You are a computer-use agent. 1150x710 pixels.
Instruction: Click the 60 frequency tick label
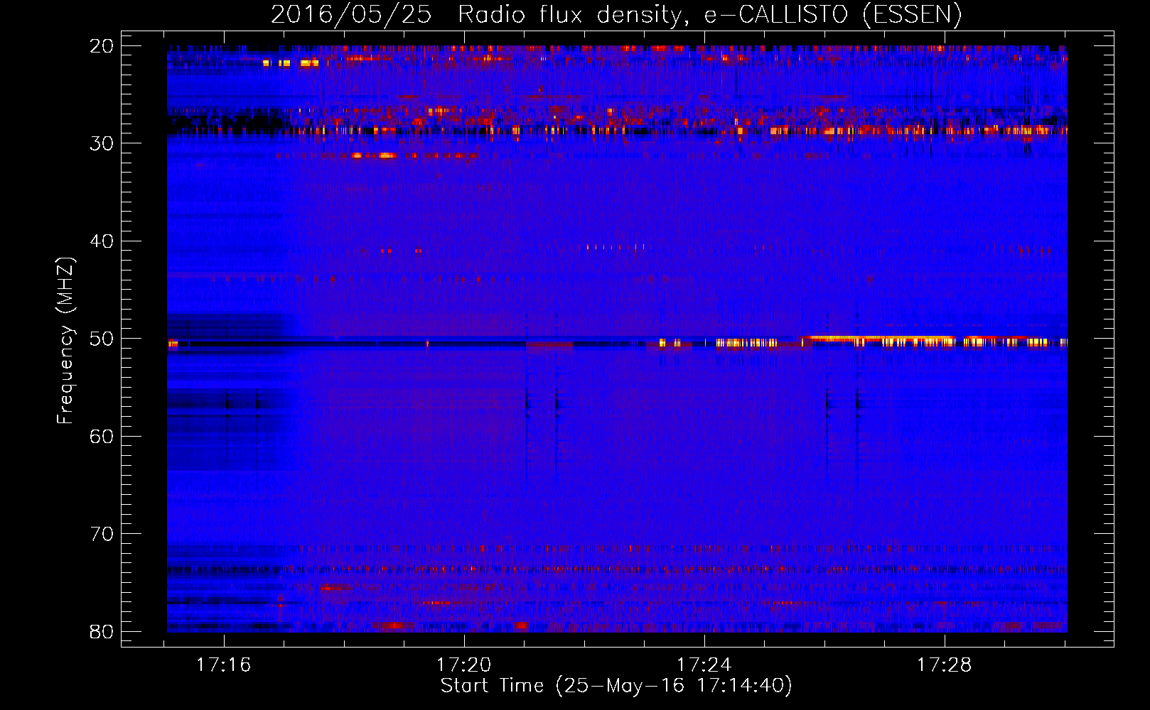102,436
